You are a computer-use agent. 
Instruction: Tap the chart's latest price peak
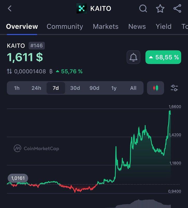pos(170,111)
